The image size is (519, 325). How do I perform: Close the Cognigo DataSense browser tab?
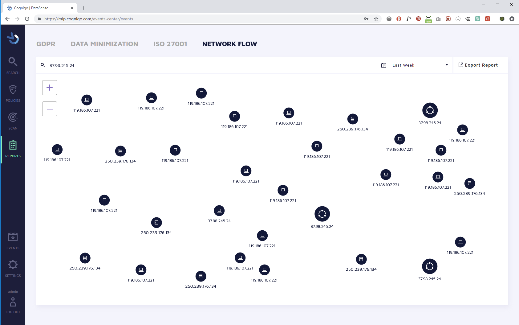pos(72,8)
